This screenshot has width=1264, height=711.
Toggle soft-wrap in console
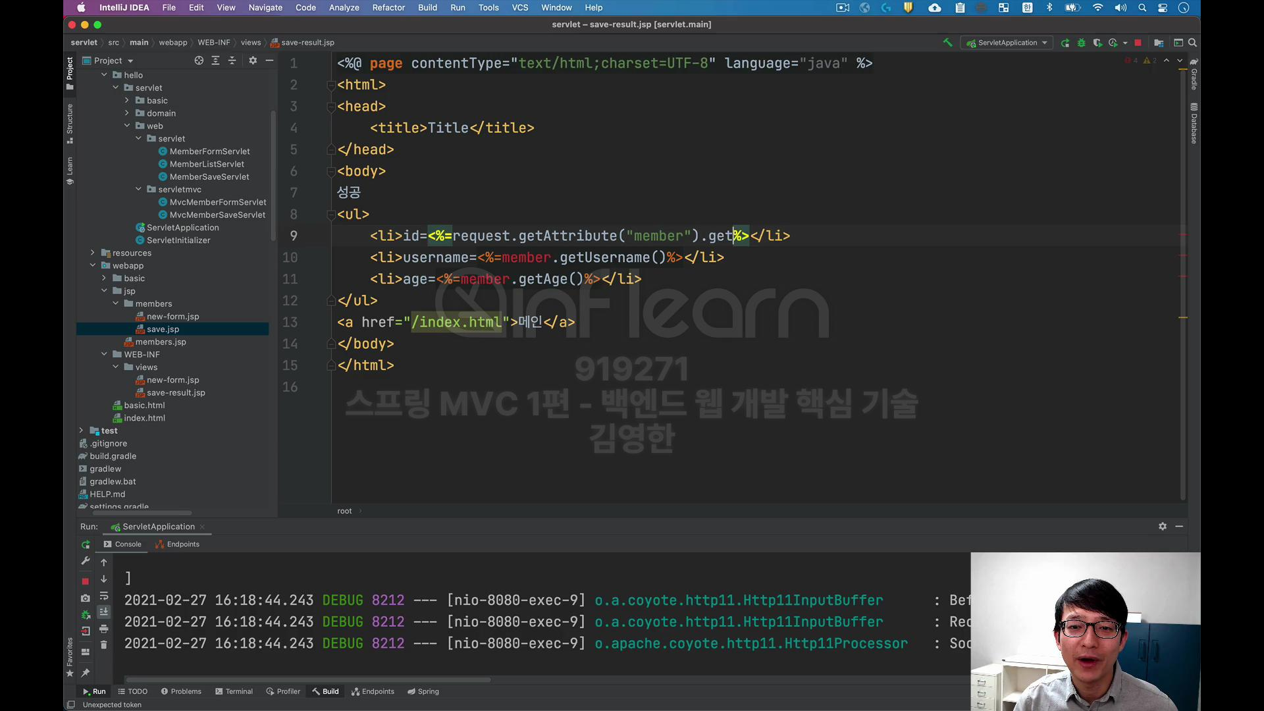click(104, 596)
